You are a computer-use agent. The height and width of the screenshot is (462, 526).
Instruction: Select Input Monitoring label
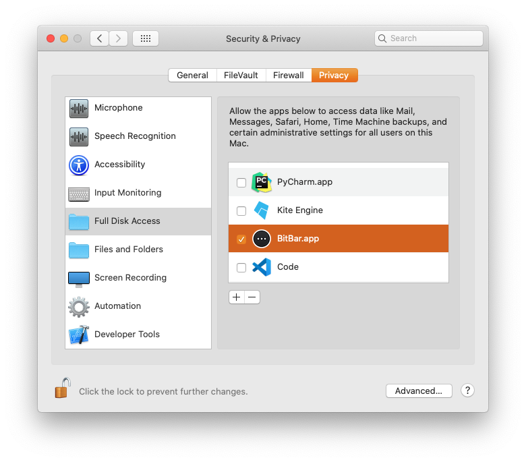tap(128, 193)
